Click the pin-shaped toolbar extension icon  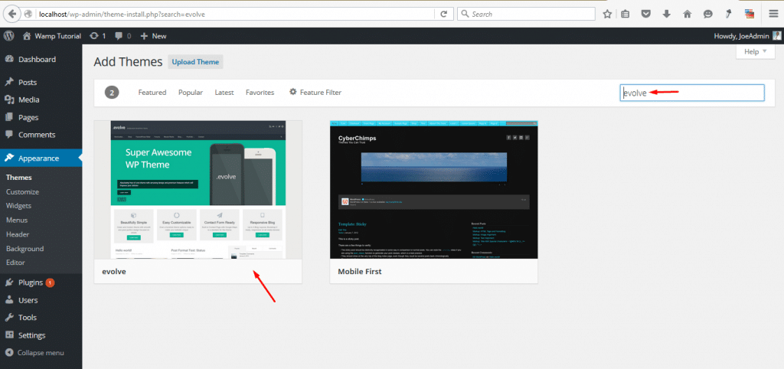click(x=728, y=15)
